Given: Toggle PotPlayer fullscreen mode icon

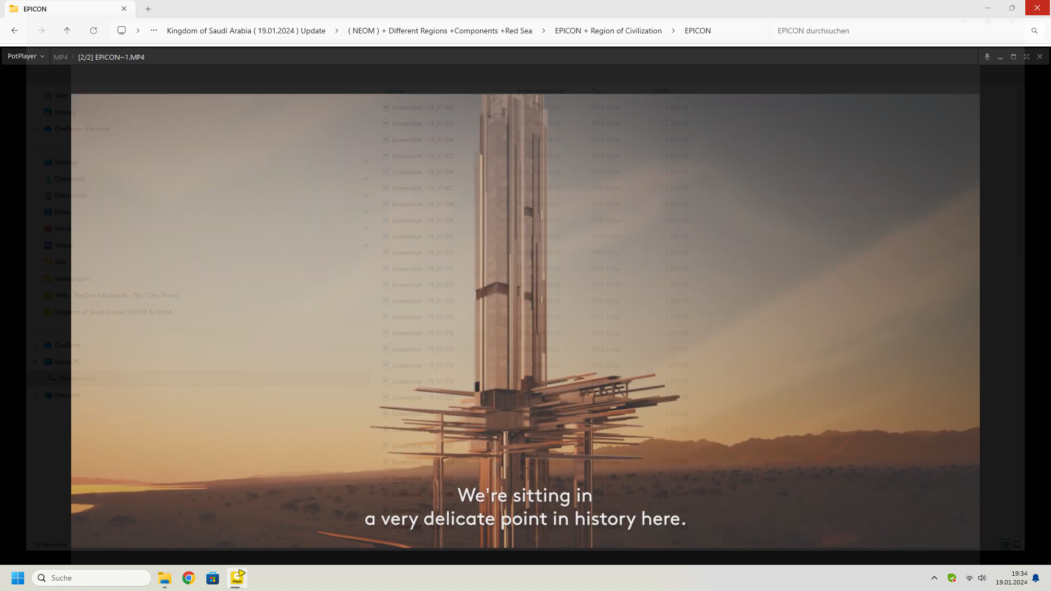Looking at the screenshot, I should pyautogui.click(x=1026, y=57).
